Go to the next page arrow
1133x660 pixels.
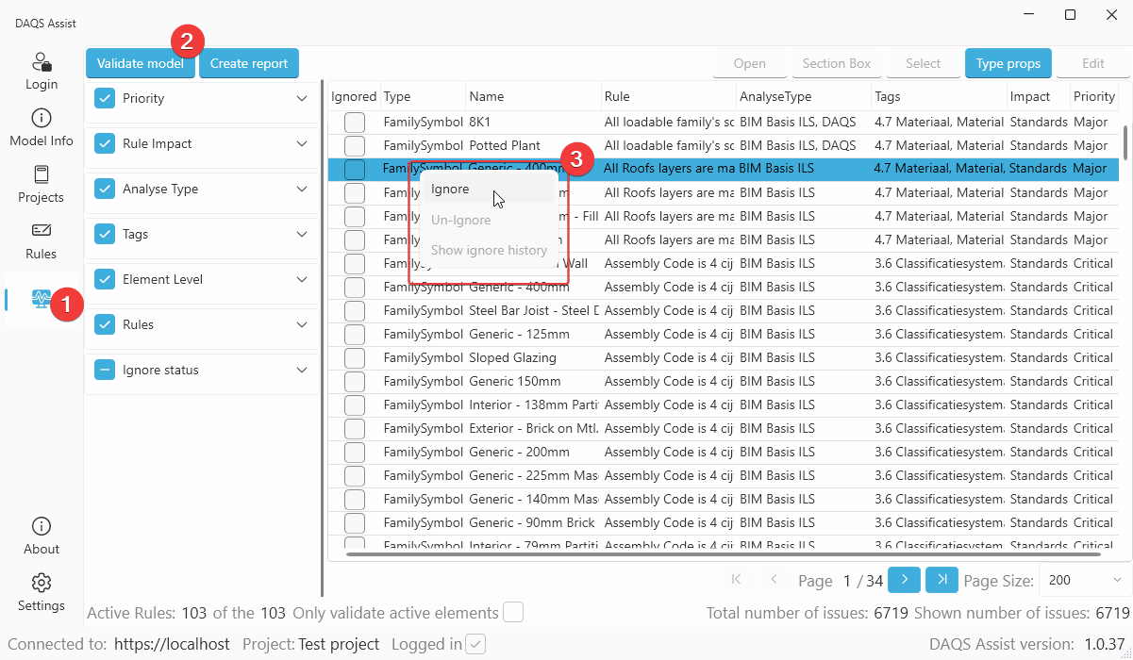pyautogui.click(x=904, y=580)
